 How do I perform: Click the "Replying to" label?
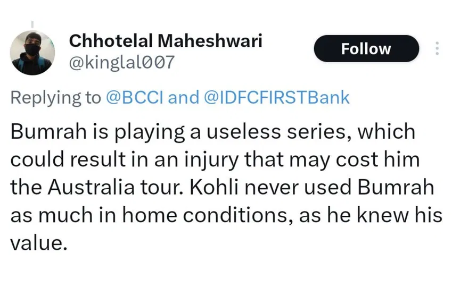55,98
